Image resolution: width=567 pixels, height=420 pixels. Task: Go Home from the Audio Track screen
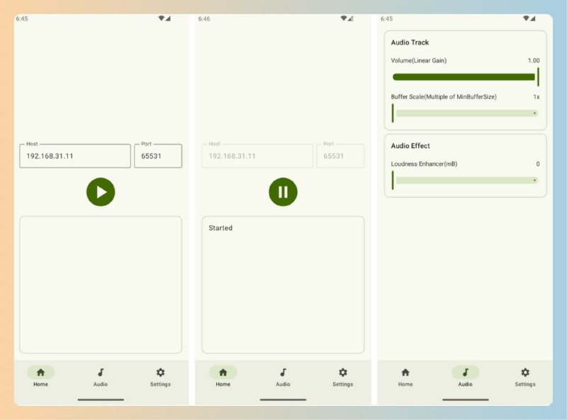click(405, 373)
